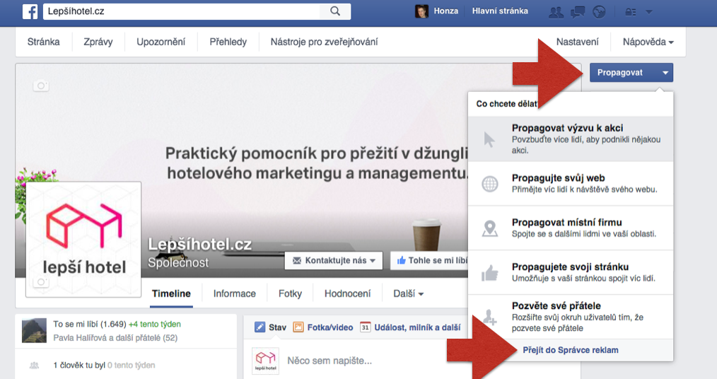Click the globe icon for web promotion
The width and height of the screenshot is (717, 379).
pos(490,184)
